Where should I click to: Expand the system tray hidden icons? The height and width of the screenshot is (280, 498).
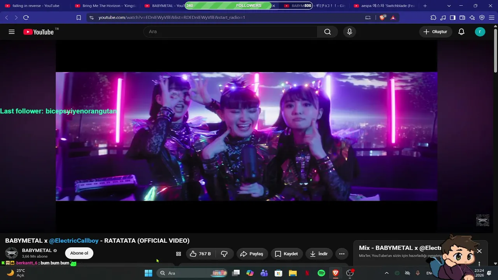pyautogui.click(x=386, y=273)
